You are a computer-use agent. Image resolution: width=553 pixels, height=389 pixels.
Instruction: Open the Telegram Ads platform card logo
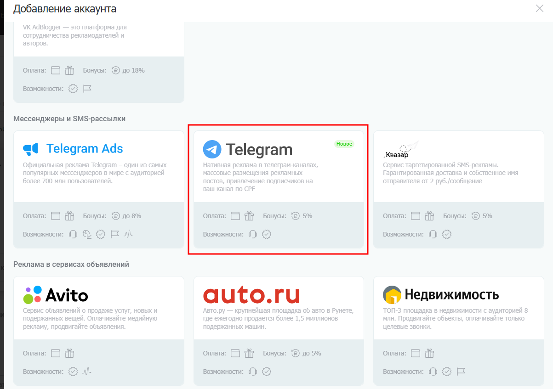(73, 149)
